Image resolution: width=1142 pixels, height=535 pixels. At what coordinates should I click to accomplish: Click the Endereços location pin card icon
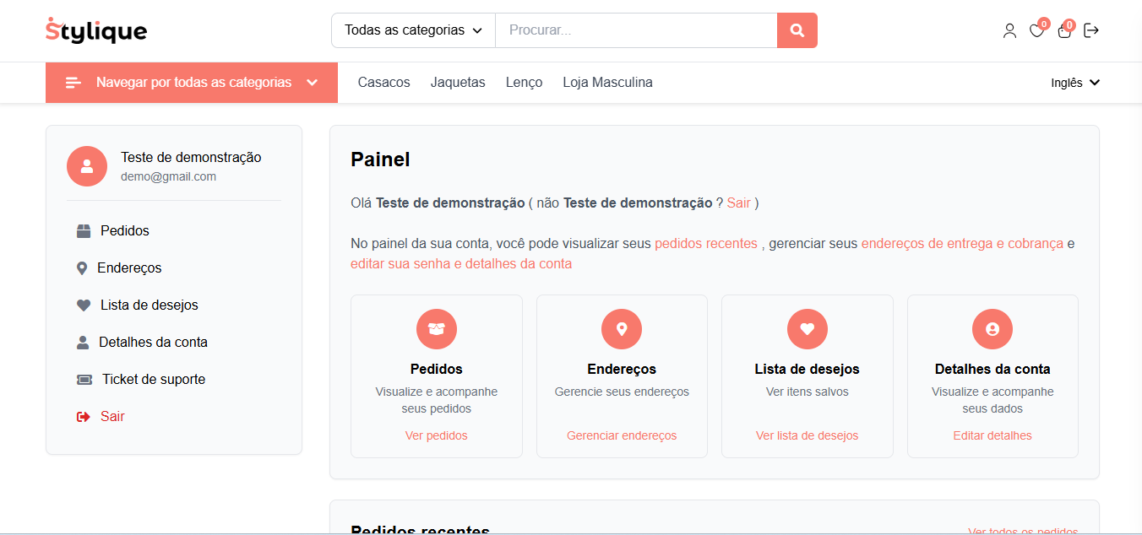pyautogui.click(x=622, y=329)
